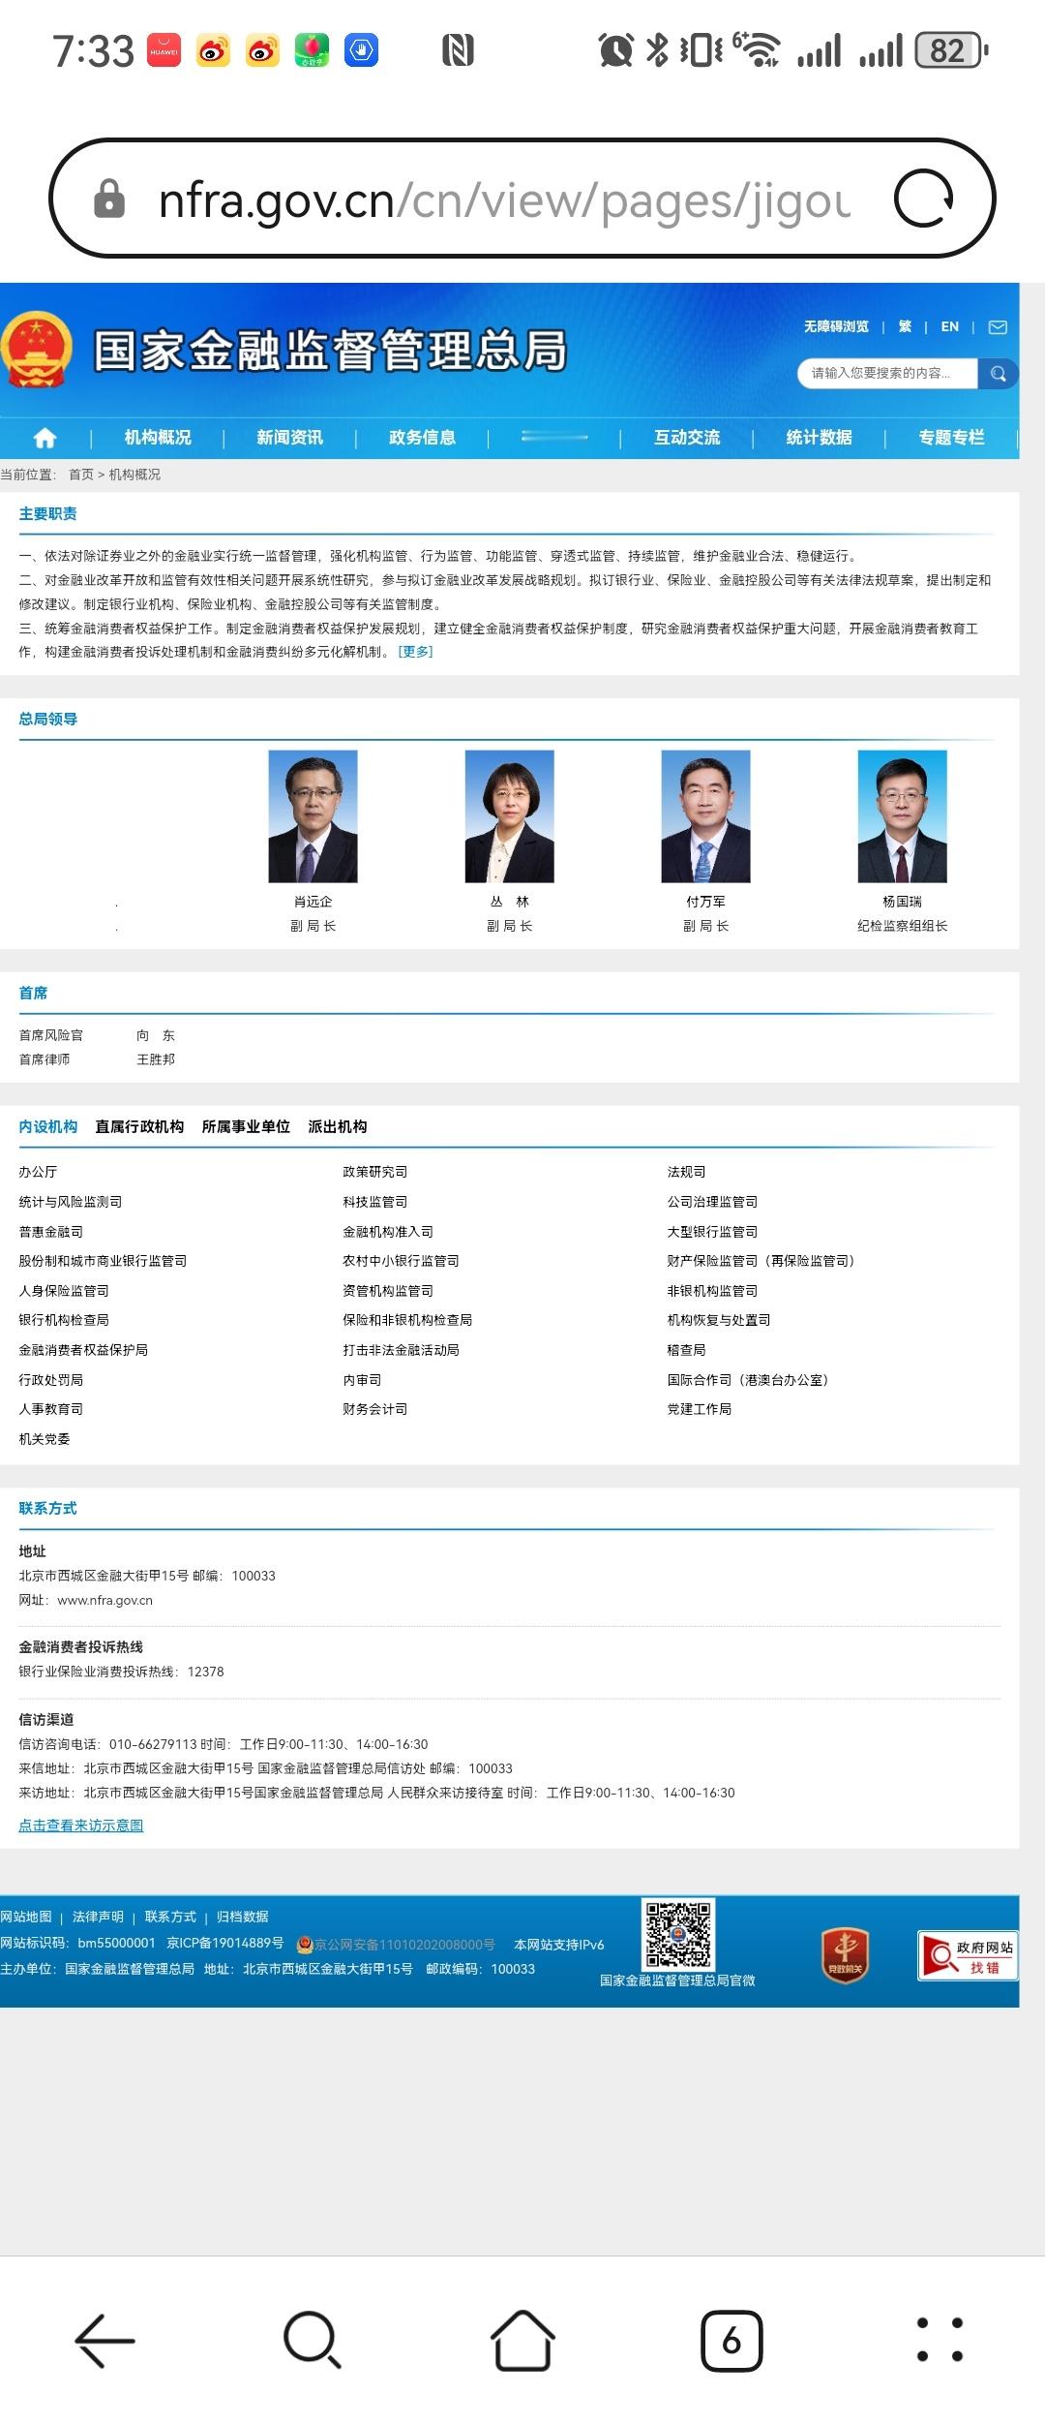This screenshot has width=1045, height=2425.
Task: Open the 统计数据 menu
Action: (x=820, y=438)
